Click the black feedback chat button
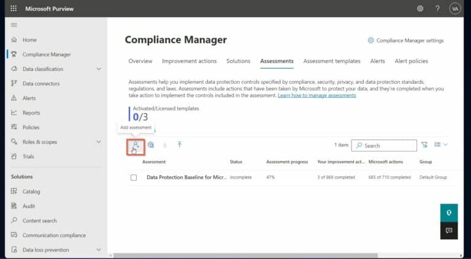 449,230
